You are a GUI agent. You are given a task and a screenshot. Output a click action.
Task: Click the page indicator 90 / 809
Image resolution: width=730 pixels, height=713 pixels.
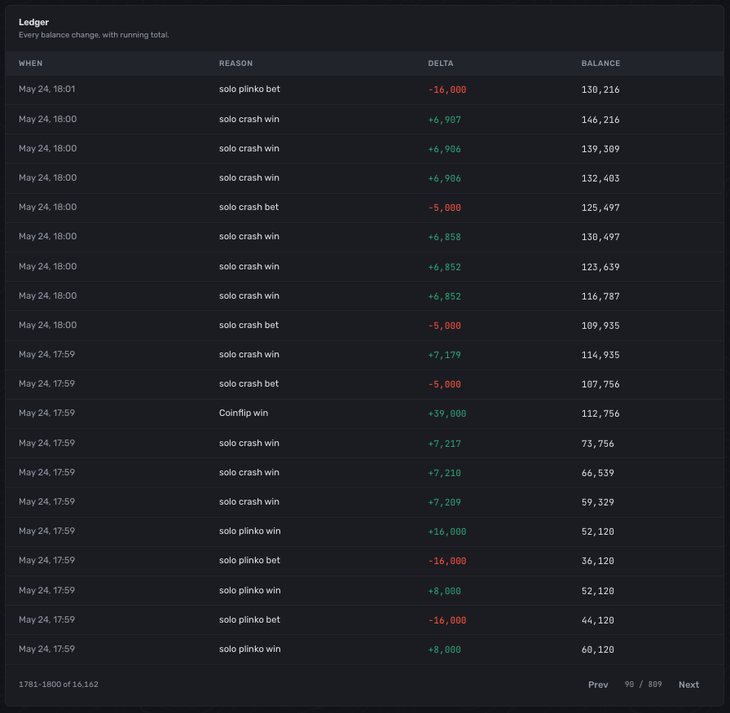[643, 685]
